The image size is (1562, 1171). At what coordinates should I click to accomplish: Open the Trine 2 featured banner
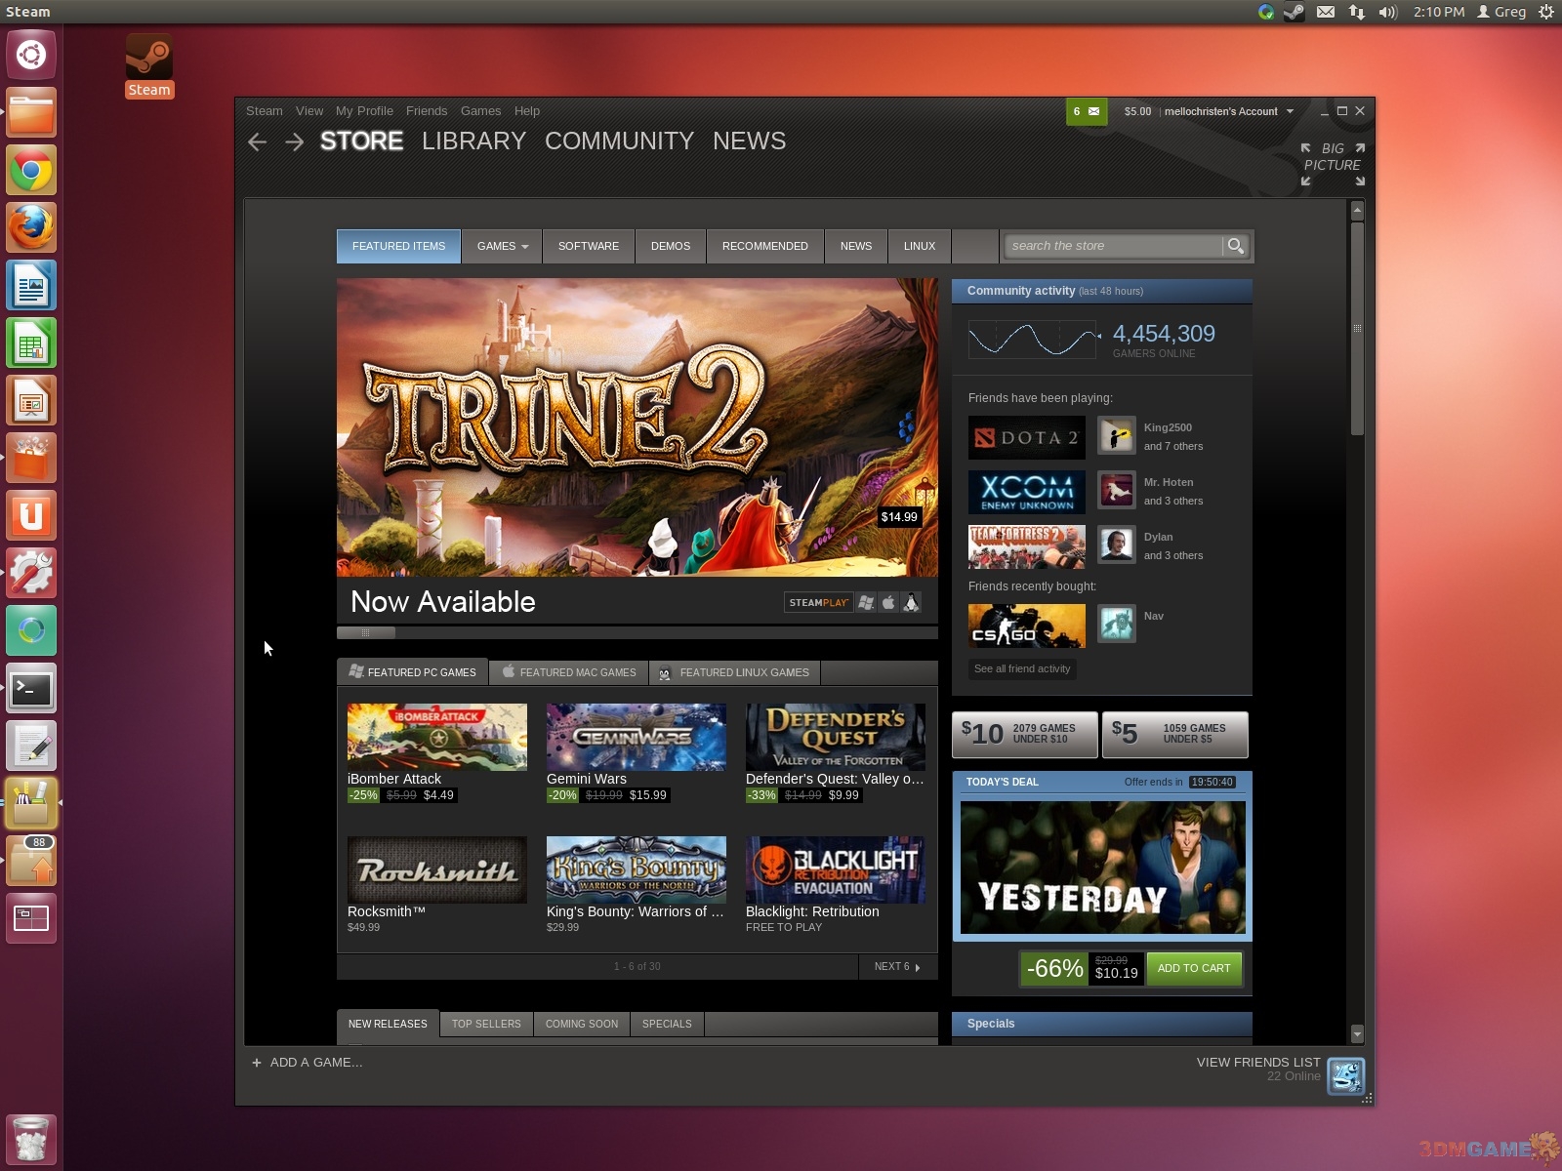[x=637, y=427]
